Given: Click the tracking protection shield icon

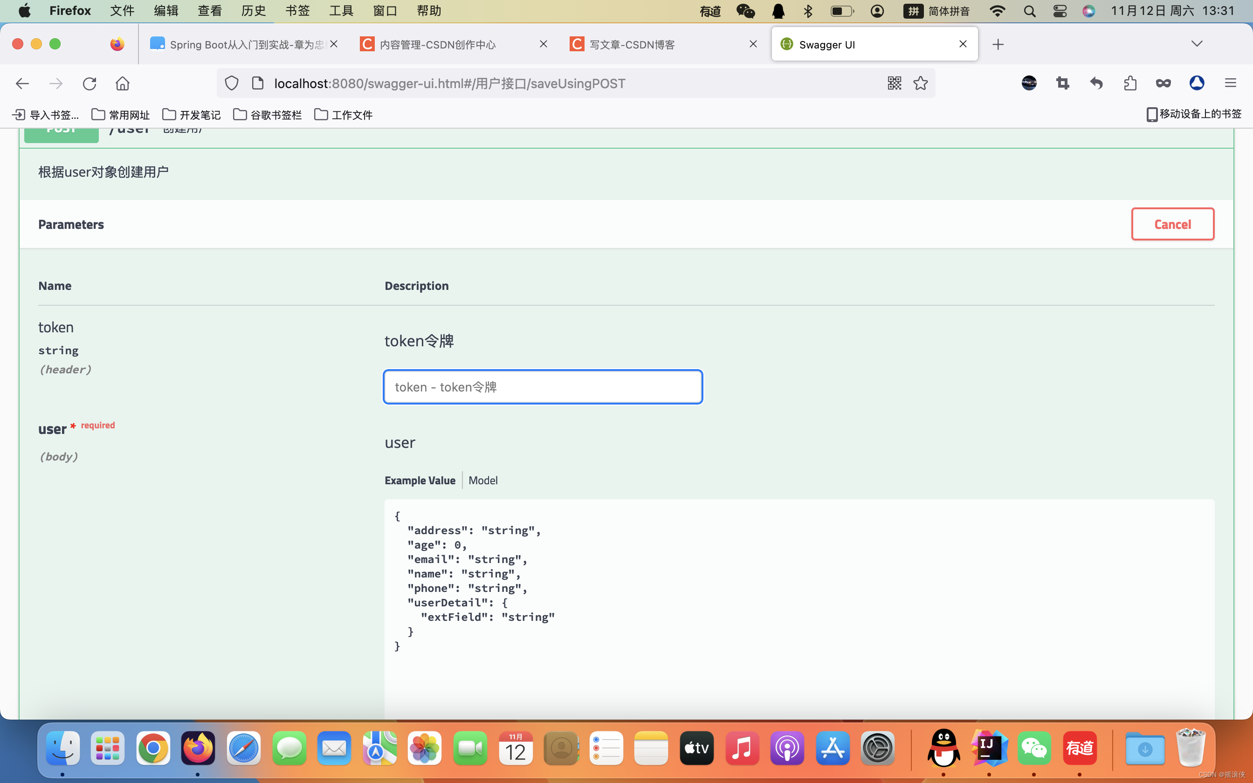Looking at the screenshot, I should 232,83.
